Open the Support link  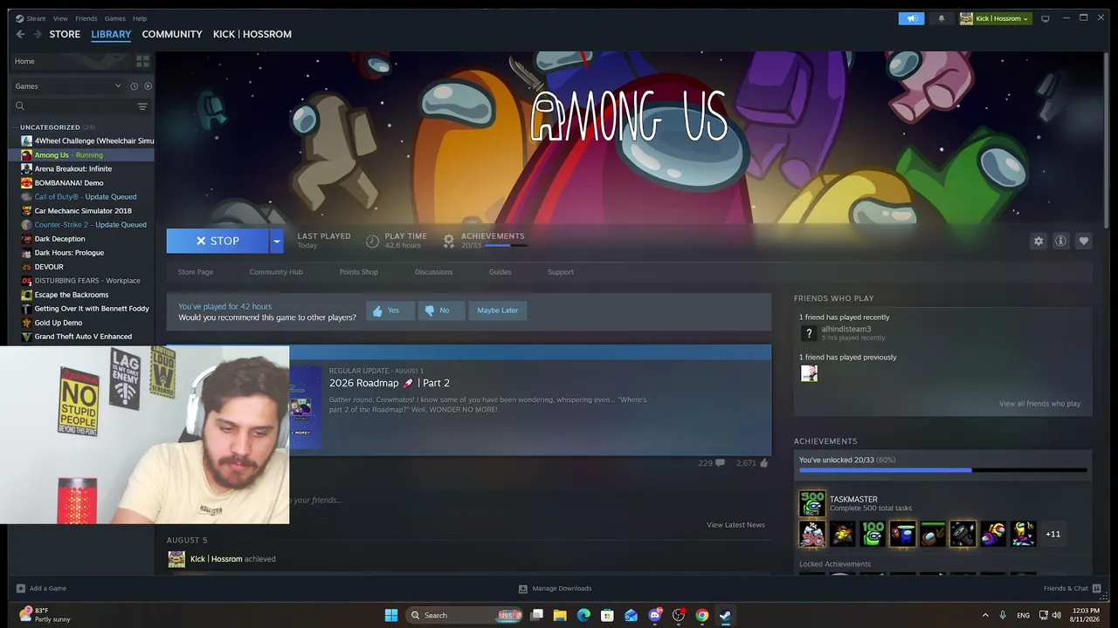click(561, 272)
